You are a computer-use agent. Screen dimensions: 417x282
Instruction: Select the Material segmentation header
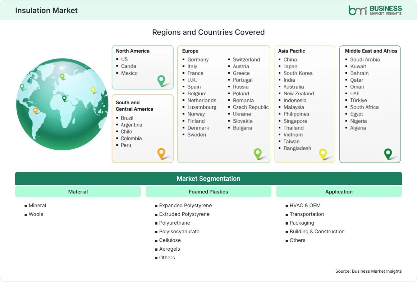click(78, 192)
